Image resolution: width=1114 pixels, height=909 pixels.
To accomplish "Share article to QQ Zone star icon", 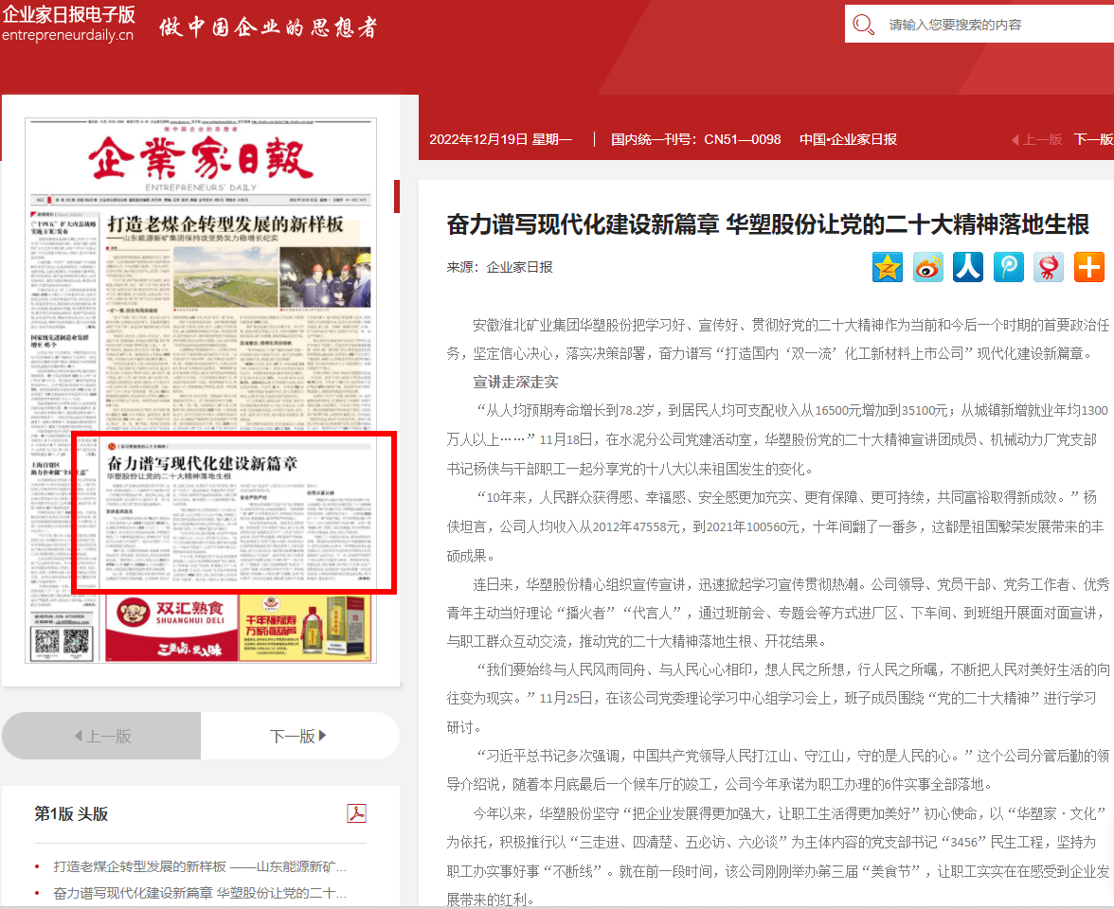I will pos(888,267).
